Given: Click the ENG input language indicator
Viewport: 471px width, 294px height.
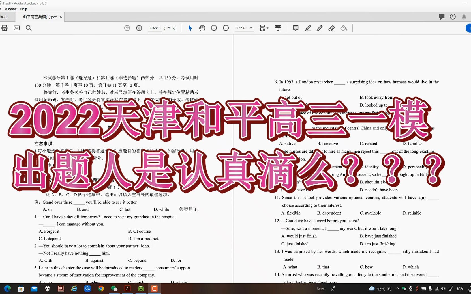Looking at the screenshot, I should click(460, 289).
